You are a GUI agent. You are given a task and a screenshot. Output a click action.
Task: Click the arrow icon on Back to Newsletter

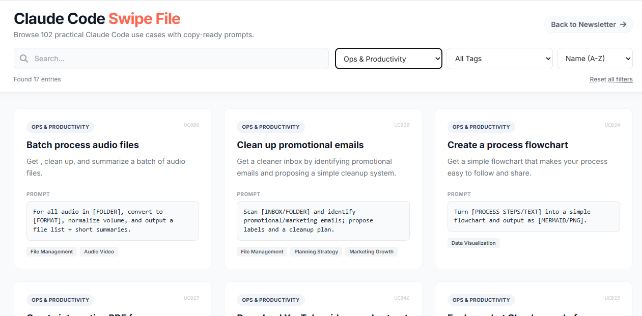click(x=623, y=24)
